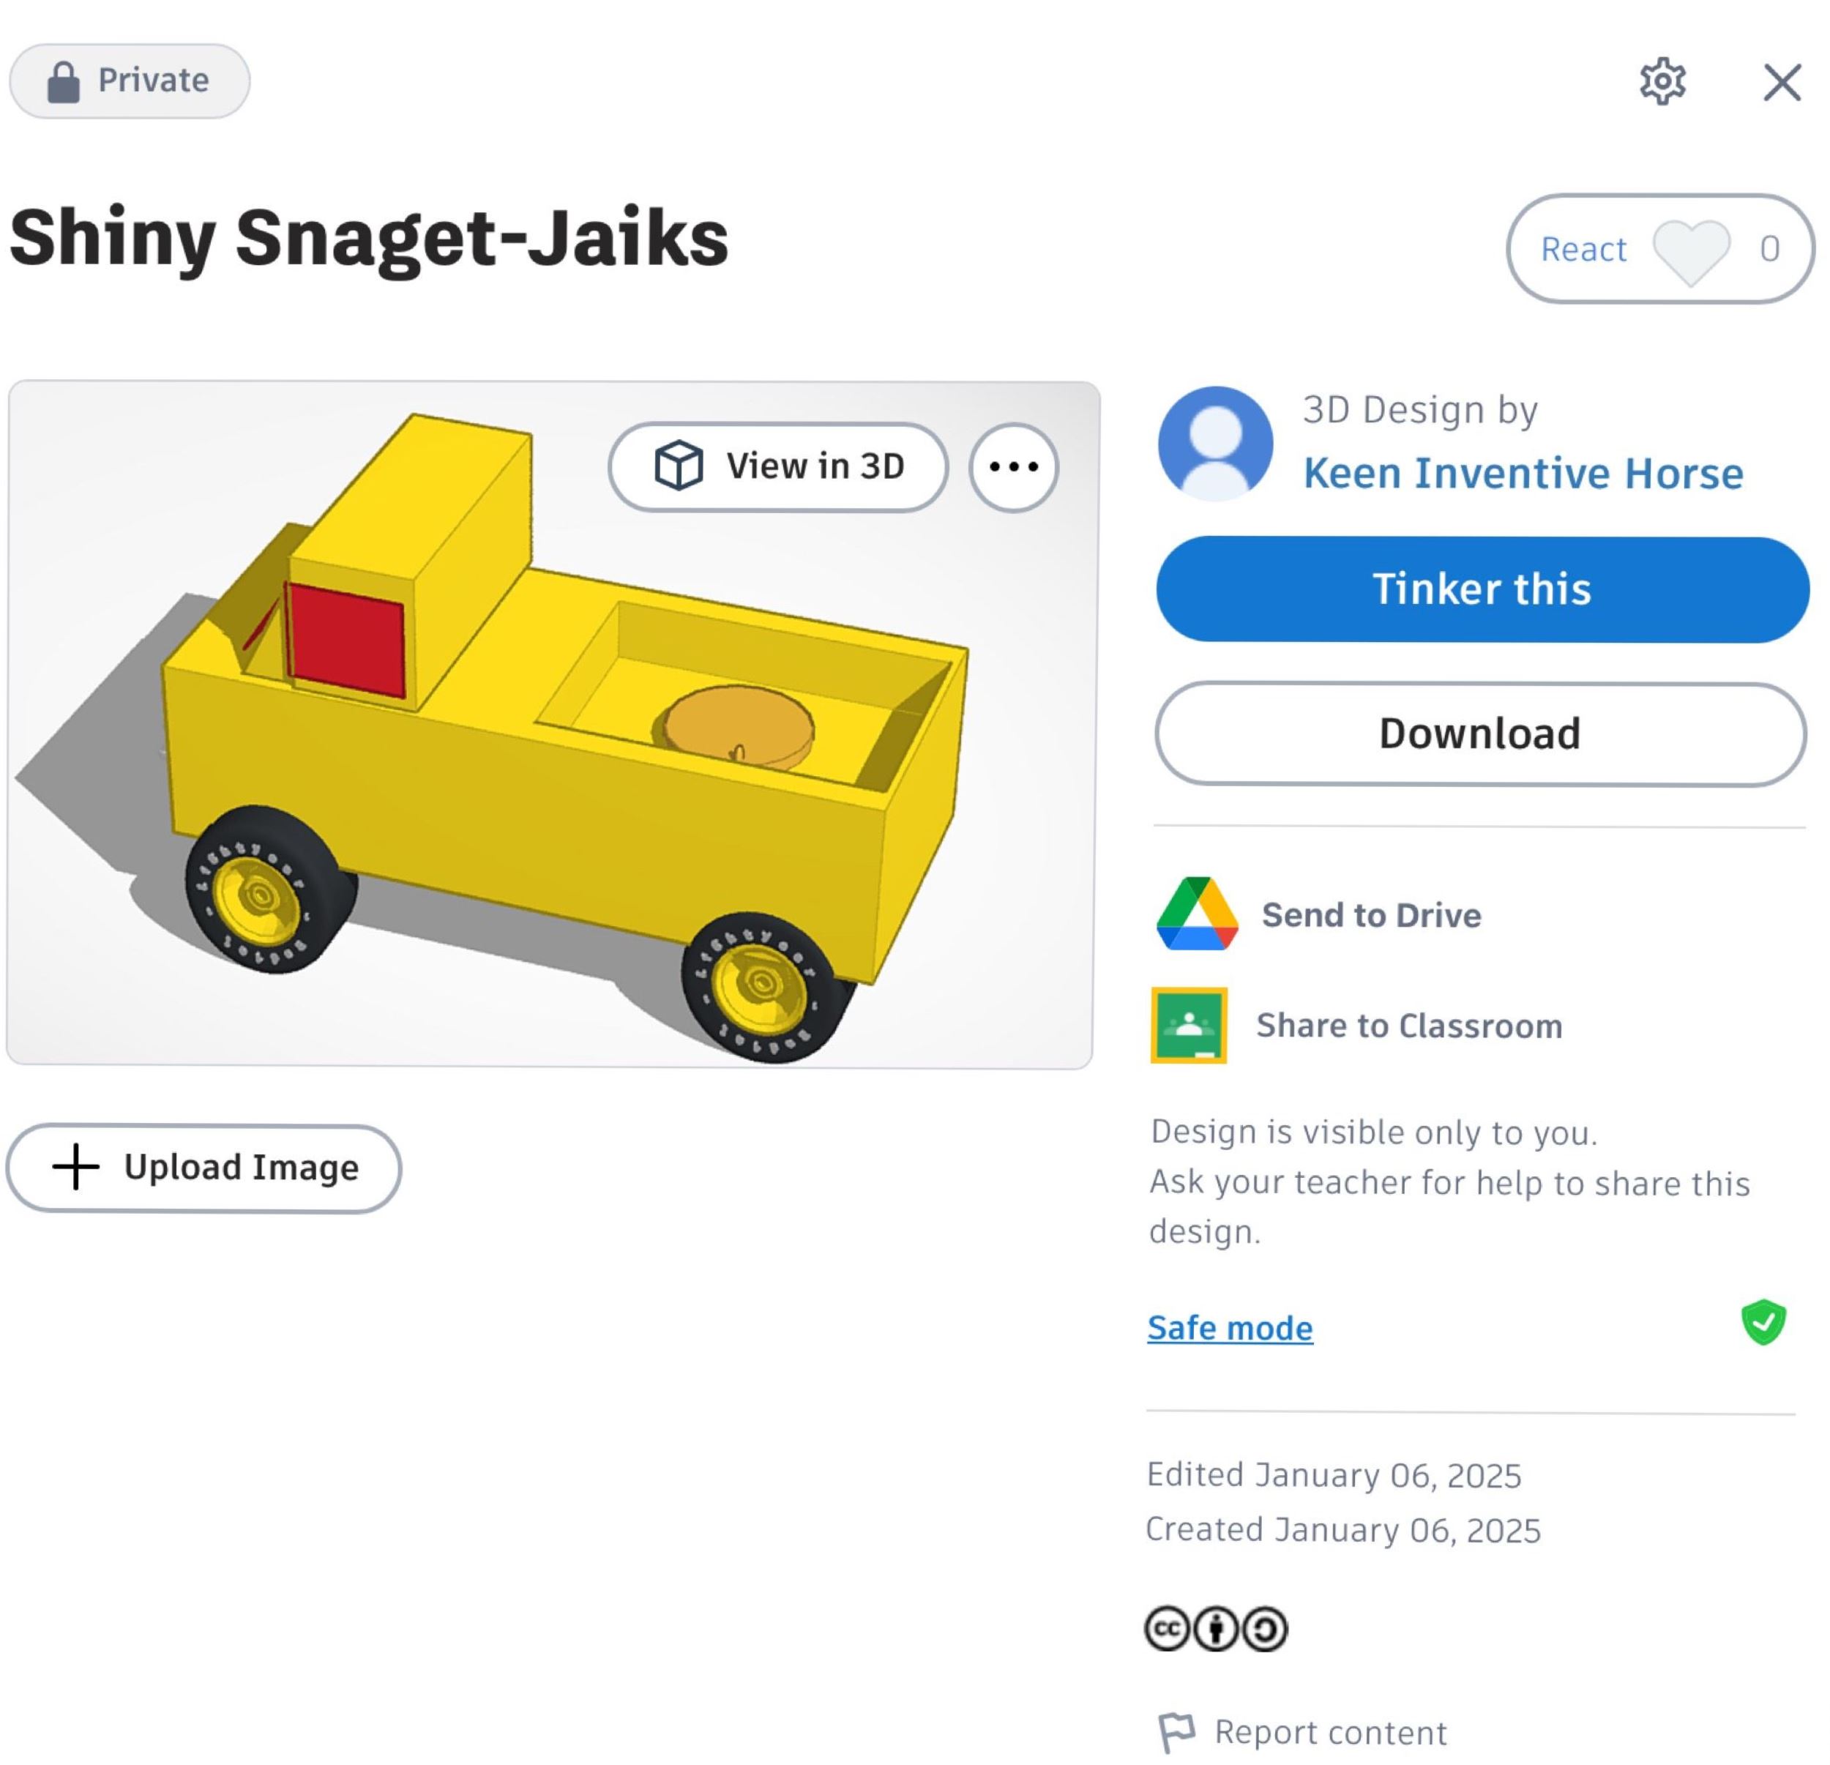The image size is (1830, 1765).
Task: Click the yellow truck design thumbnail
Action: [553, 725]
